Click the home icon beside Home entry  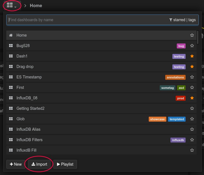(11, 35)
